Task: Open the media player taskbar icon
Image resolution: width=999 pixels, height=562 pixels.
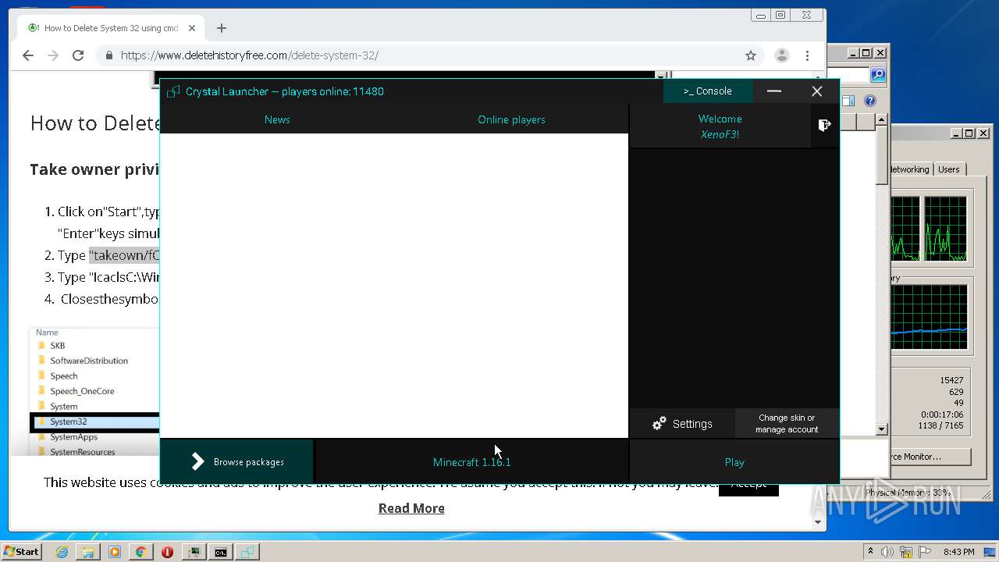Action: click(x=115, y=552)
